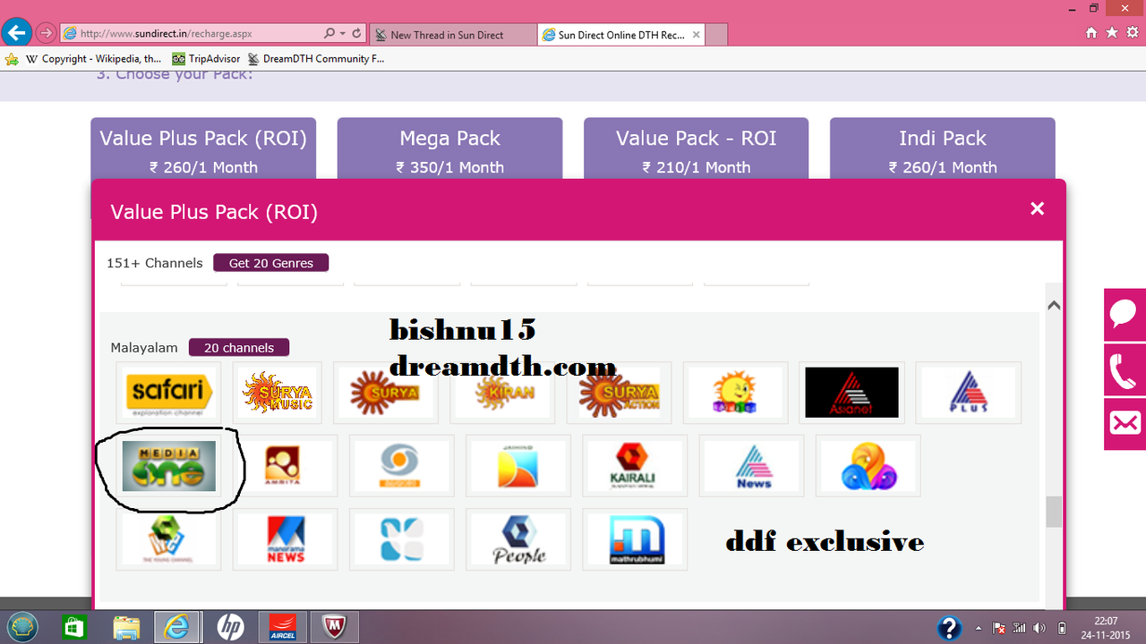This screenshot has width=1146, height=644.
Task: Launch the Aircel taskbar application
Action: tap(282, 627)
